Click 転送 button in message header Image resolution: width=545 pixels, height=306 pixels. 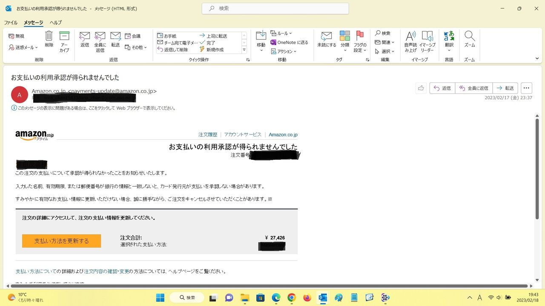505,88
